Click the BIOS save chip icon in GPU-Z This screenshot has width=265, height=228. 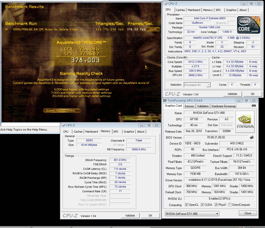tap(252, 137)
